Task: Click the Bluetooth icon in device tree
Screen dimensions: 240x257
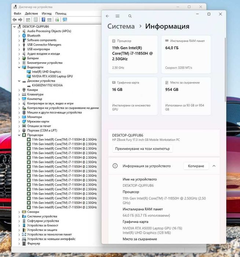Action: click(x=24, y=36)
